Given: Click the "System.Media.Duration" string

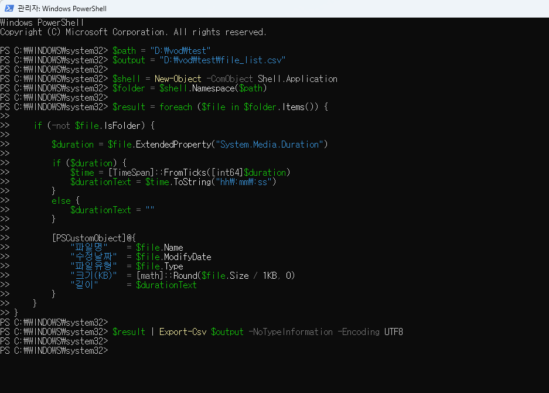Looking at the screenshot, I should point(270,145).
